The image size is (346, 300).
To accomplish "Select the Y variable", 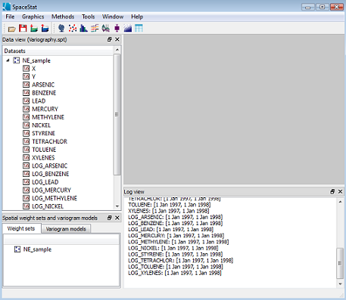I will point(33,76).
